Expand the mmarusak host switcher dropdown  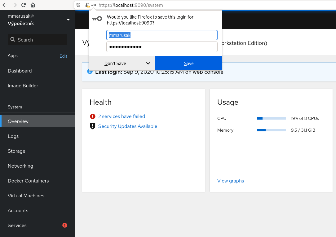(69, 20)
